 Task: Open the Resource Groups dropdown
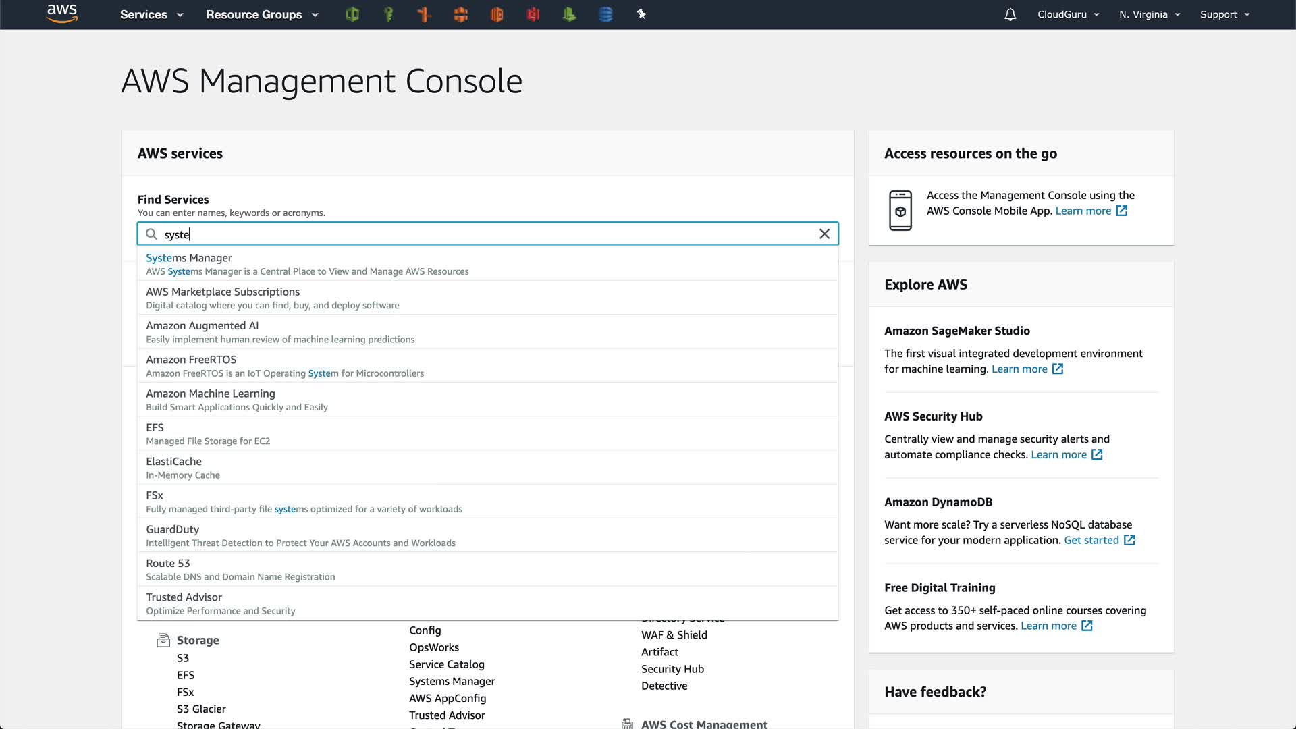click(262, 14)
